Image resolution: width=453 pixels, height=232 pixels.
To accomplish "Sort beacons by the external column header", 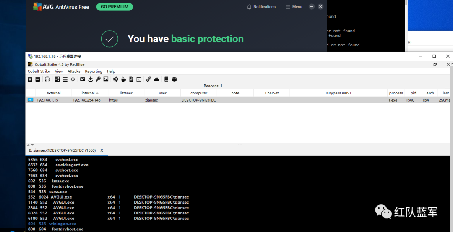I will (54, 93).
